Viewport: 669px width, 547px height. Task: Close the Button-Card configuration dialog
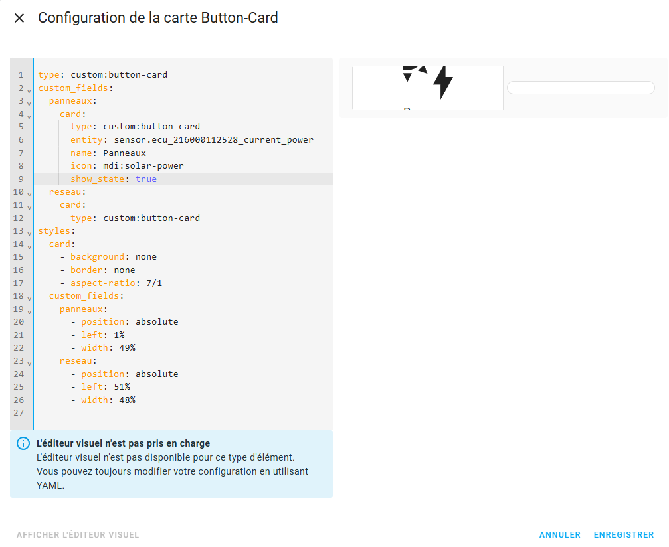pos(19,18)
